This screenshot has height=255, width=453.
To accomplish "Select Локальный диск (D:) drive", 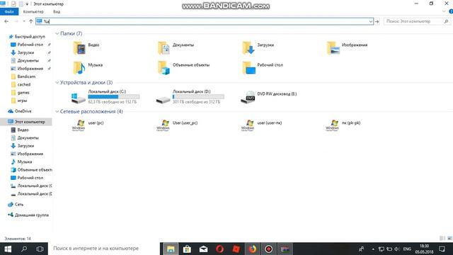I will click(190, 96).
